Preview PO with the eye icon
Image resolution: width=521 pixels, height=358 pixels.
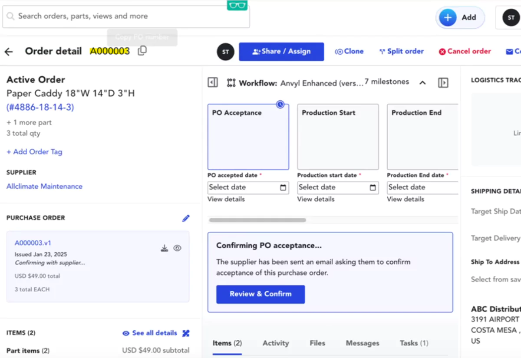pos(177,248)
